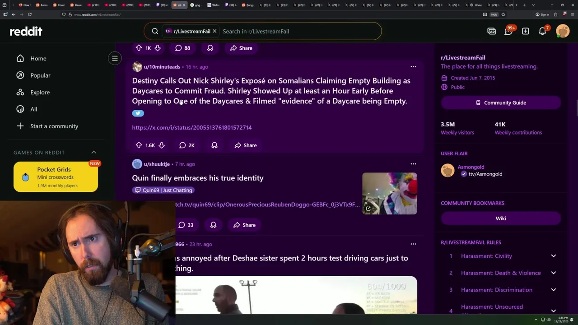Open the browser tab list dropdown
578x325 pixels.
coord(533,5)
